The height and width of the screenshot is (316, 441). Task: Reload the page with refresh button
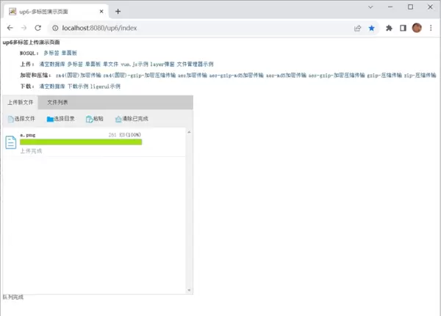[x=38, y=28]
